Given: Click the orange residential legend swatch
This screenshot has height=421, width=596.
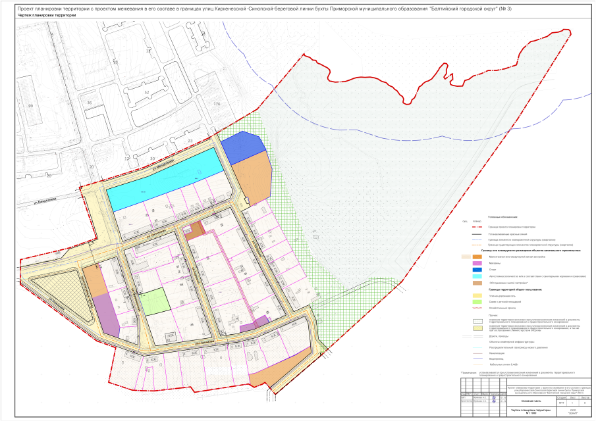Looking at the screenshot, I should coord(477,257).
